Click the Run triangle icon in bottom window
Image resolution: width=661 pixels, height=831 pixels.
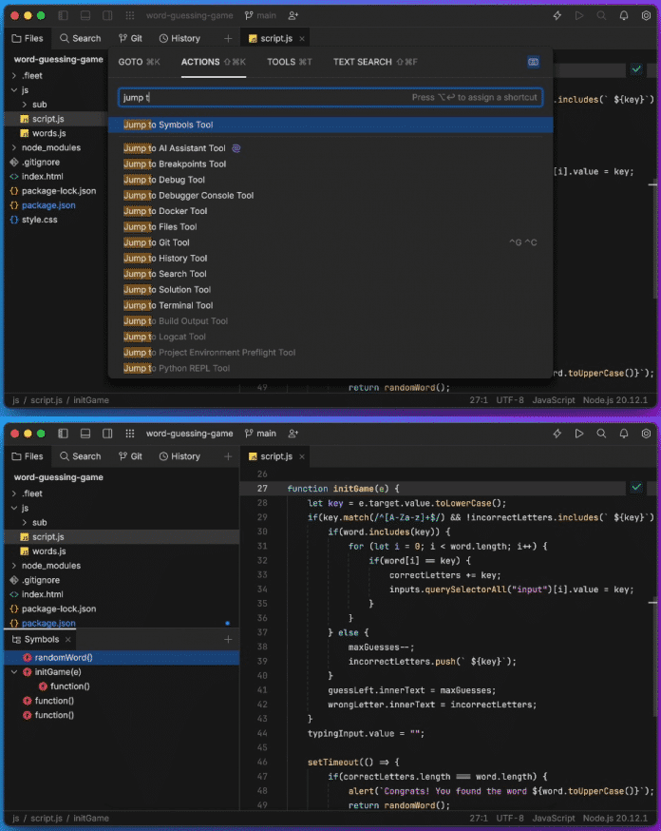tap(579, 434)
